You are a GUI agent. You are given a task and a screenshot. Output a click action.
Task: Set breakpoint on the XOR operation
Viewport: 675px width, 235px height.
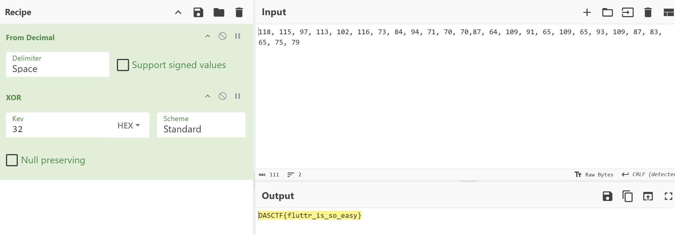pyautogui.click(x=238, y=96)
